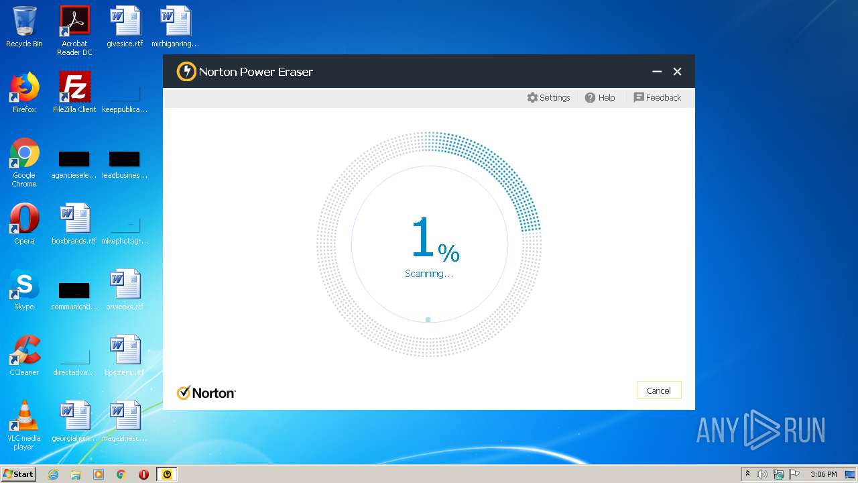Click the Help question mark icon
This screenshot has width=858, height=483.
coord(590,97)
